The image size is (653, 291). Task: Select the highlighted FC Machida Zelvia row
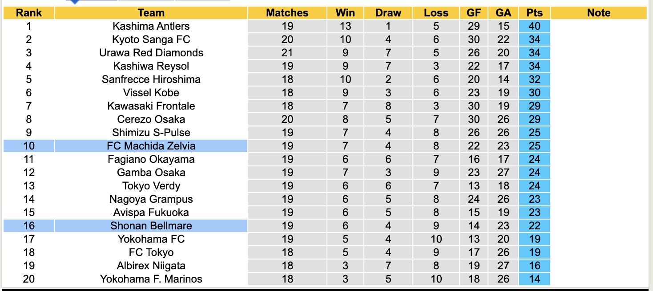(x=151, y=146)
